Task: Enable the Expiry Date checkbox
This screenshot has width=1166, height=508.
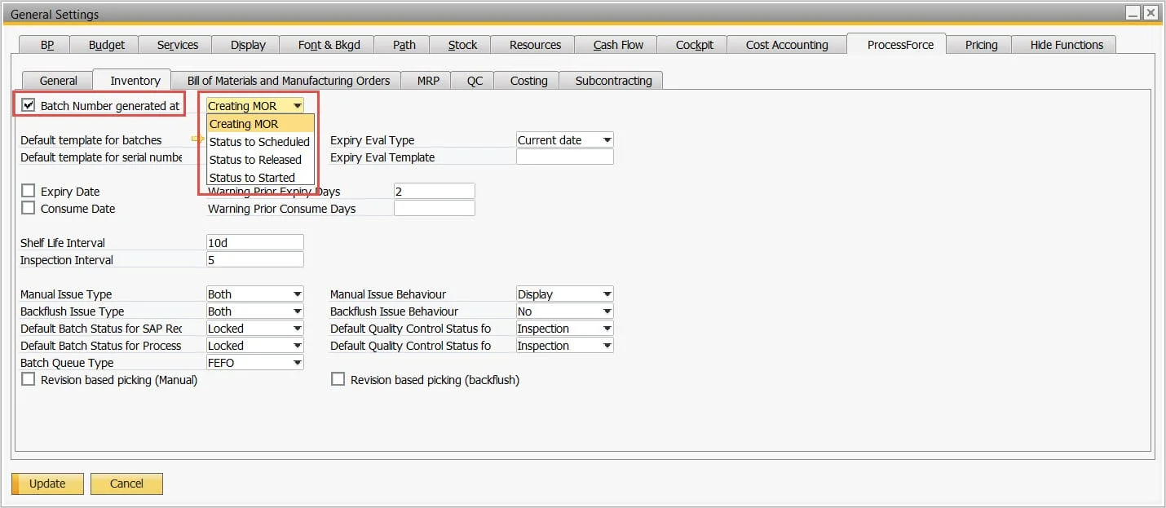Action: tap(29, 191)
